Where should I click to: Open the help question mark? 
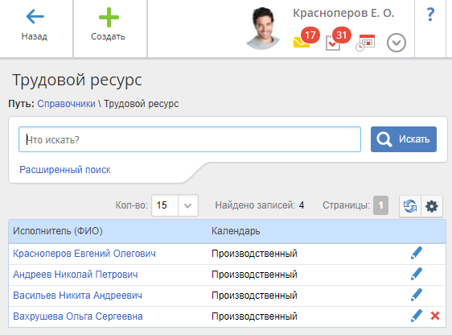point(430,14)
